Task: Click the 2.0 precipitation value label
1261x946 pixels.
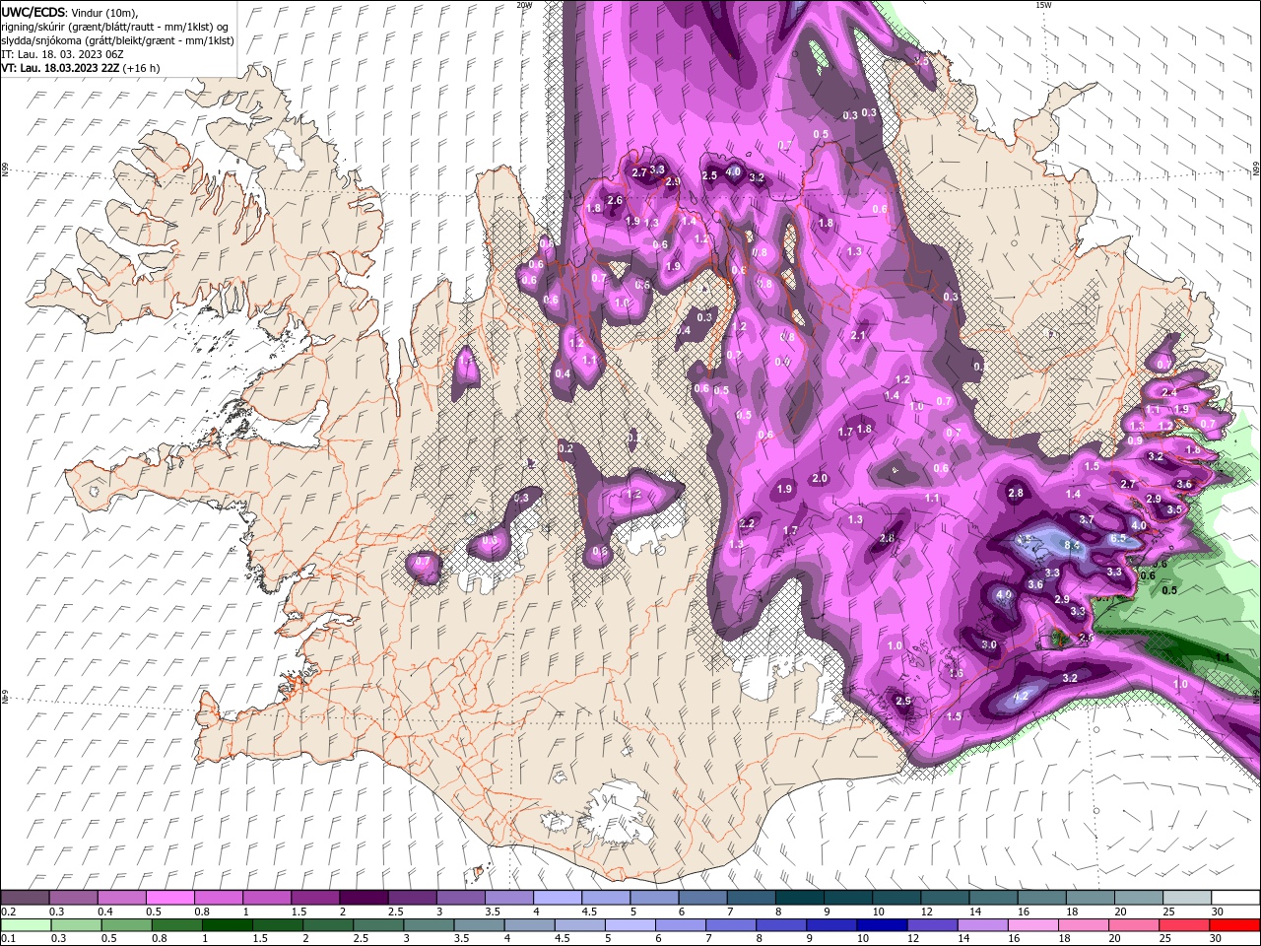Action: click(820, 478)
